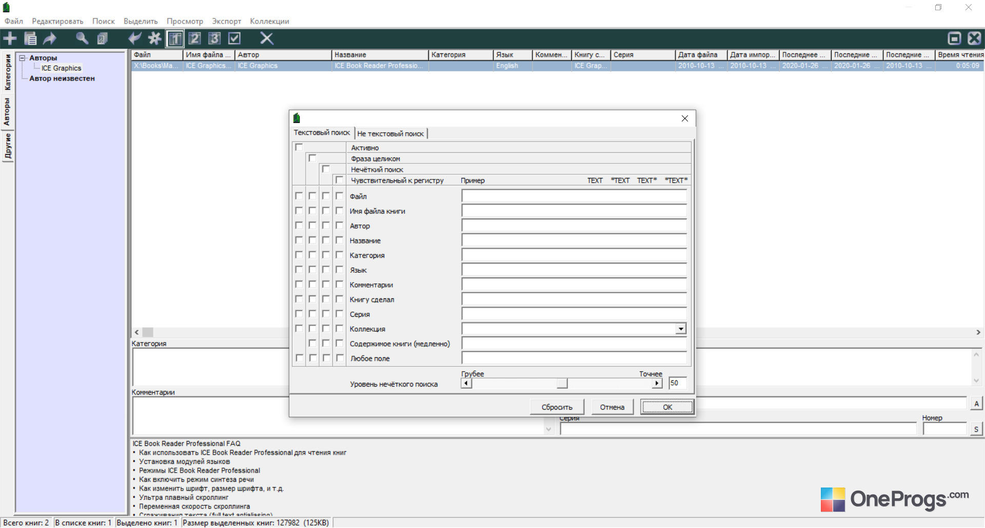Open the Выделить menu

click(141, 21)
